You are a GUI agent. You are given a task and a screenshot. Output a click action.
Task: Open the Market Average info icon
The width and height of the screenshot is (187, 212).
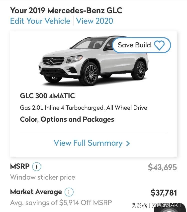[x=69, y=192]
